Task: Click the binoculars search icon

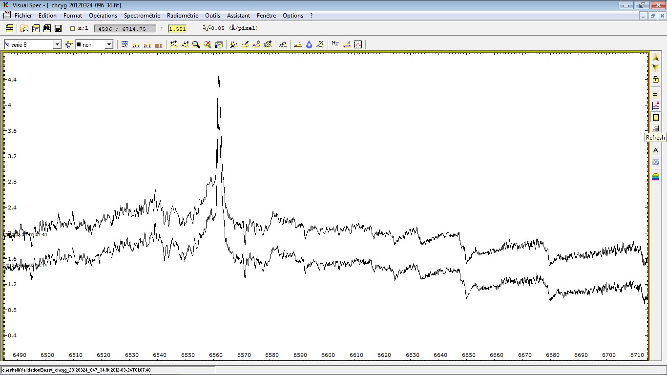Action: point(47,28)
